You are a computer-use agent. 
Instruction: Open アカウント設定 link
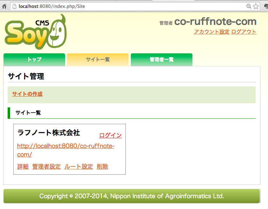(x=211, y=32)
